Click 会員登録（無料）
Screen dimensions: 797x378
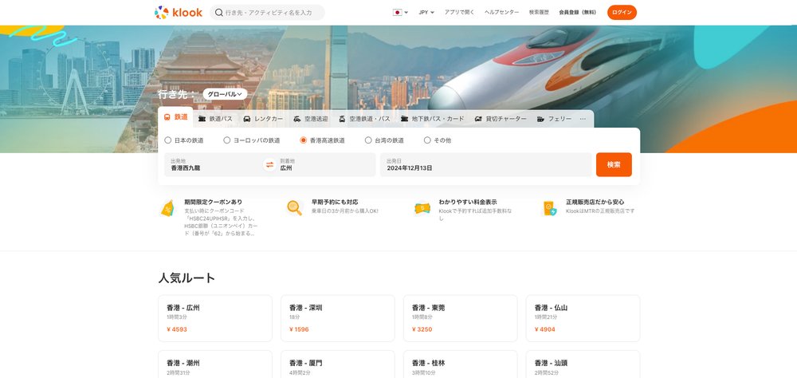[577, 12]
